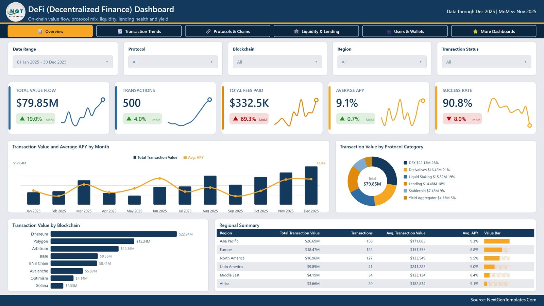Sort by the Region column header
Image resolution: width=544 pixels, height=306 pixels.
[226, 233]
